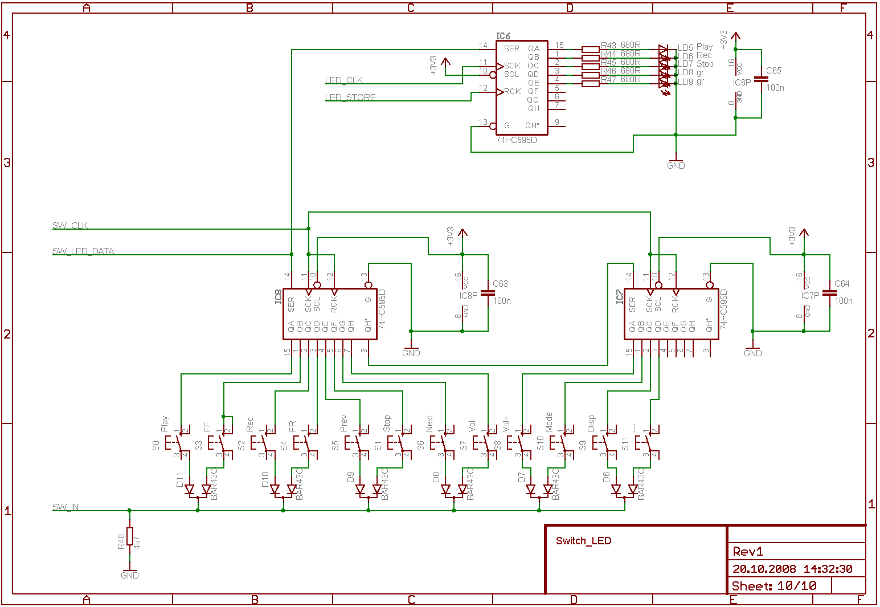The width and height of the screenshot is (880, 607).
Task: Click the D6 BAR43C diode pair
Action: point(624,490)
